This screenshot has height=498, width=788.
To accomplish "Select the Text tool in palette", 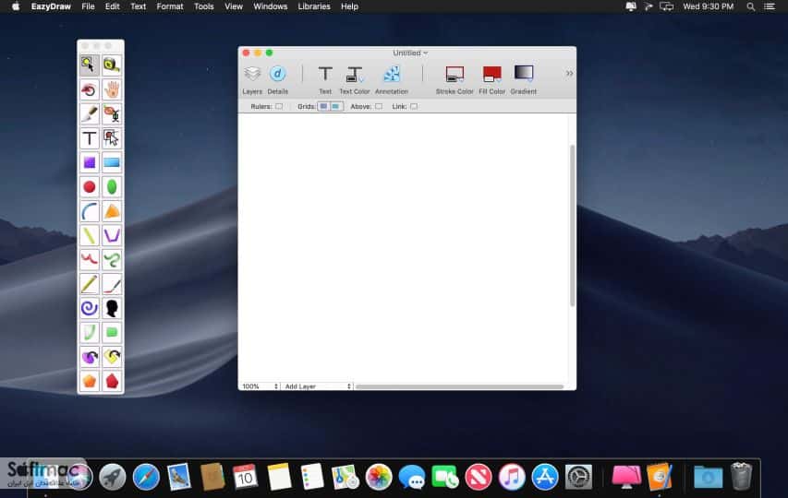I will 90,138.
